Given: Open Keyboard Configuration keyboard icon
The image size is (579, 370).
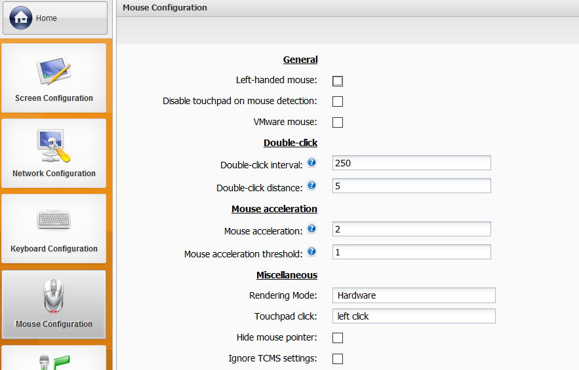Looking at the screenshot, I should point(54,219).
